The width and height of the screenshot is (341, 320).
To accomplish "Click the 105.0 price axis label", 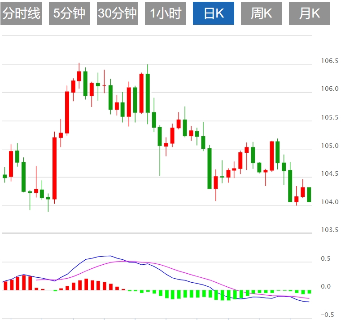I will click(x=330, y=146).
